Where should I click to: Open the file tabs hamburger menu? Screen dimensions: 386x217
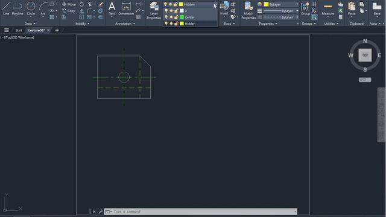7,30
